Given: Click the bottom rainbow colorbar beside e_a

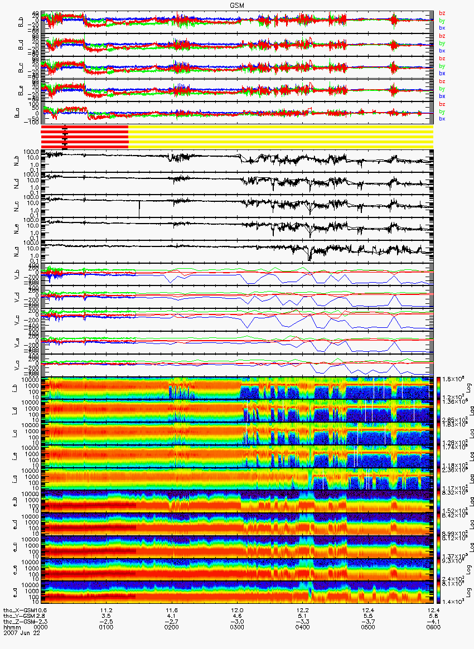Looking at the screenshot, I should [x=438, y=593].
